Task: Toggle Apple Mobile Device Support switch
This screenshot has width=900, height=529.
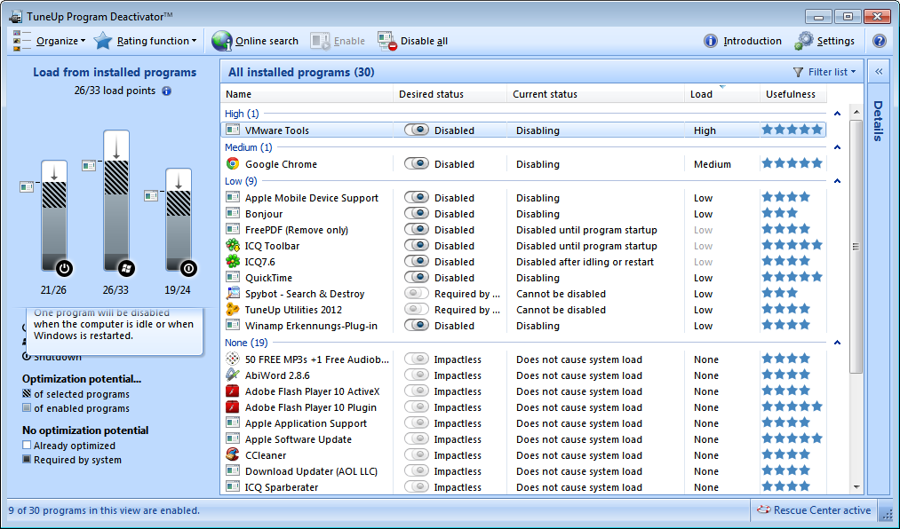Action: click(416, 198)
